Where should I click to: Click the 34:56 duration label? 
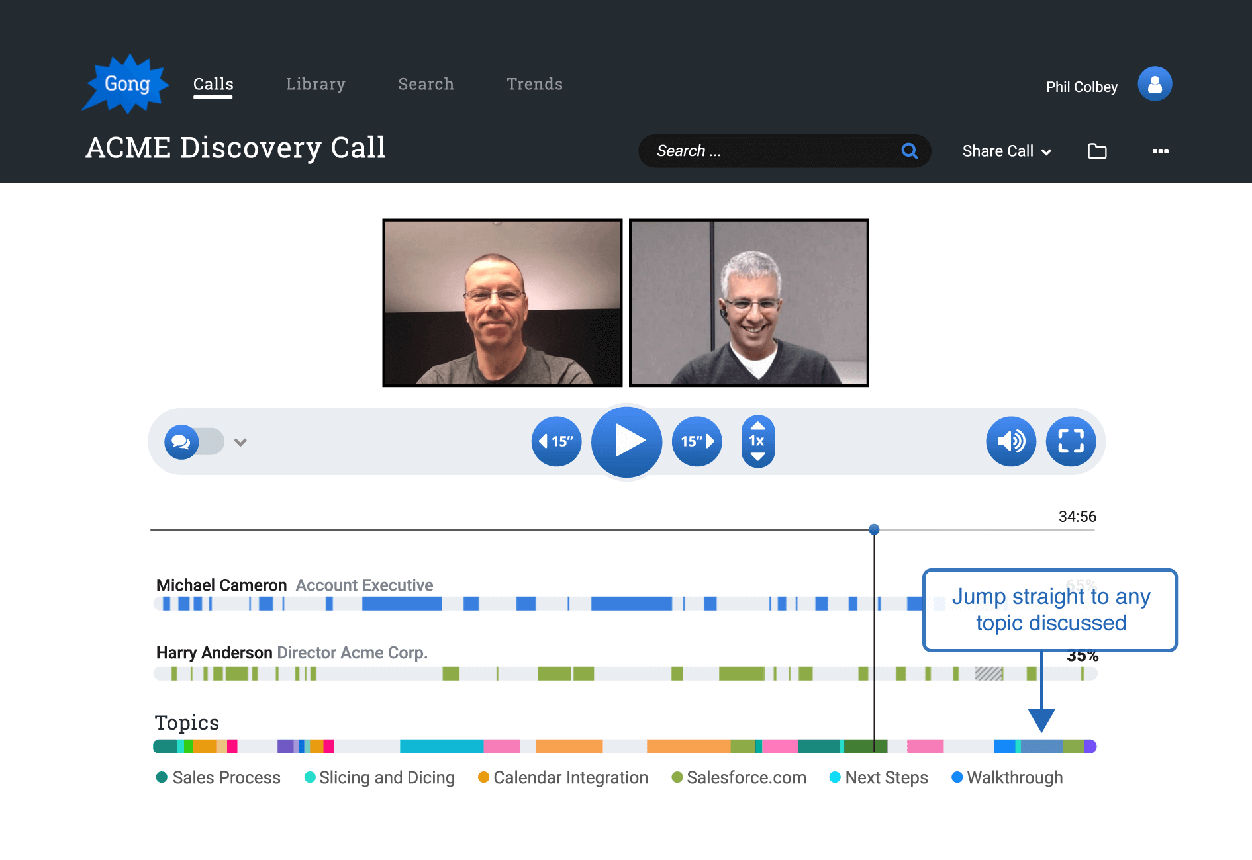click(x=1077, y=517)
